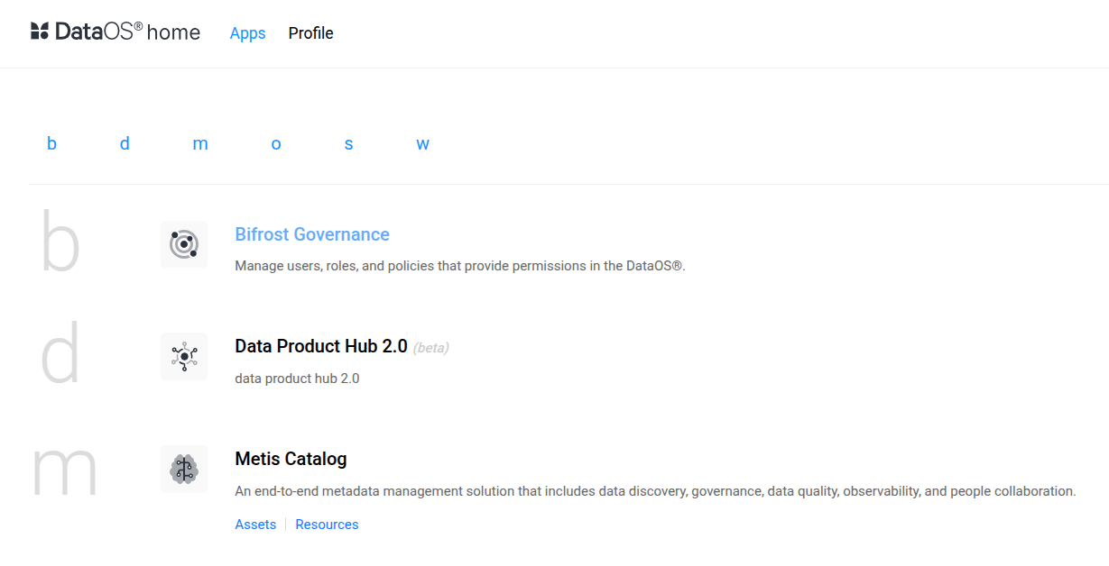Jump to letter b in index

coord(52,143)
